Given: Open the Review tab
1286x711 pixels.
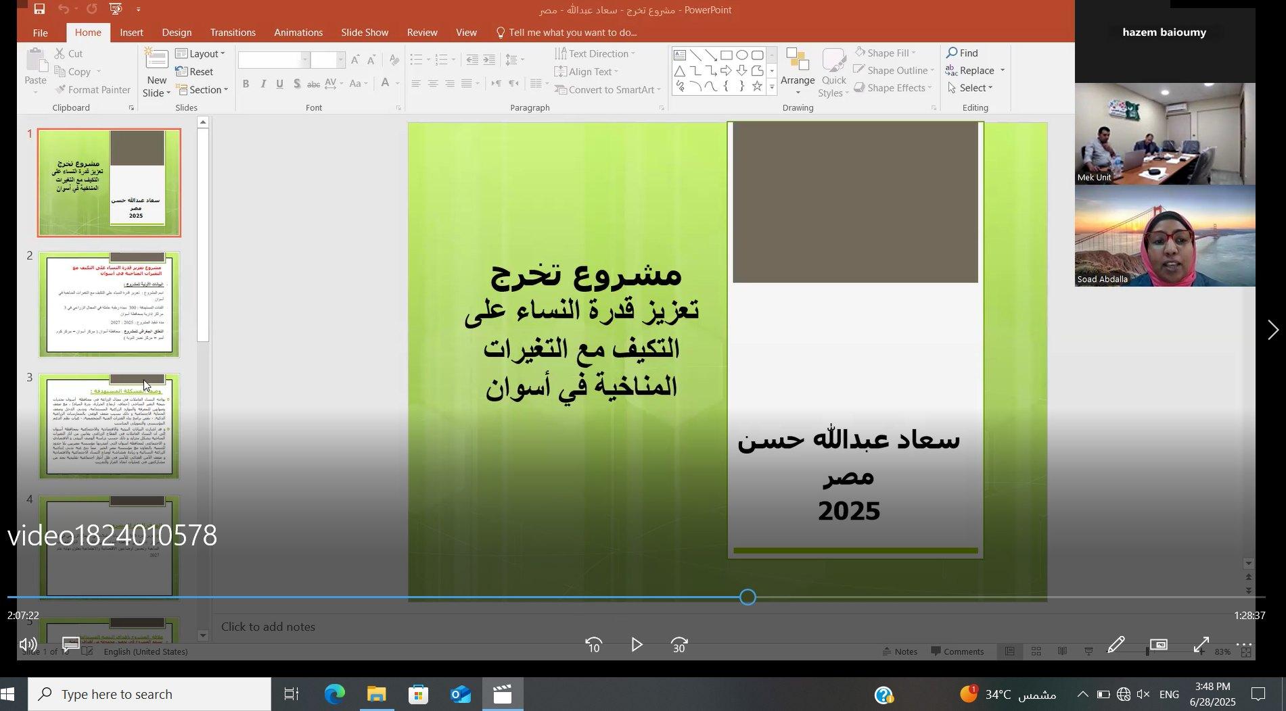Looking at the screenshot, I should point(422,32).
